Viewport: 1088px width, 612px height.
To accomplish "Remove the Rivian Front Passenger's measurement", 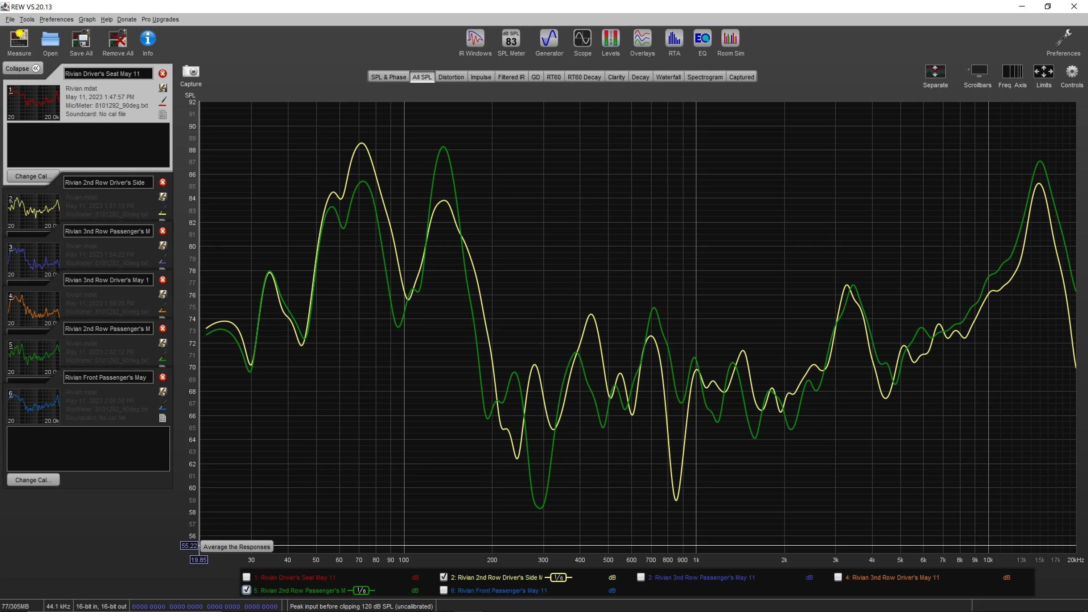I will pos(162,377).
